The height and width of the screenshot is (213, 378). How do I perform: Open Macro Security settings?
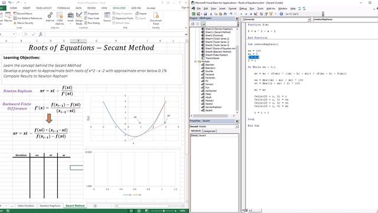point(24,23)
